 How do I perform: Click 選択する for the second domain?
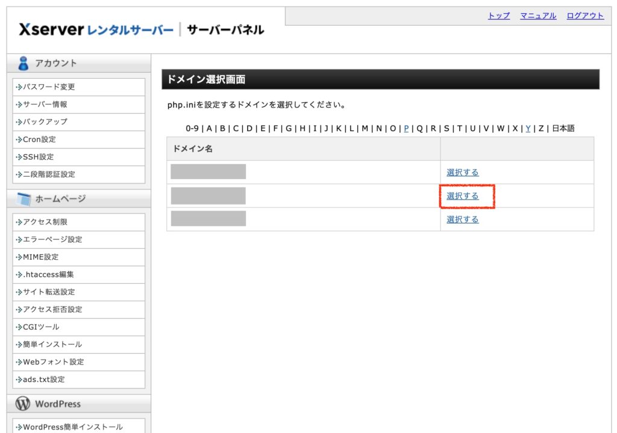pos(462,196)
